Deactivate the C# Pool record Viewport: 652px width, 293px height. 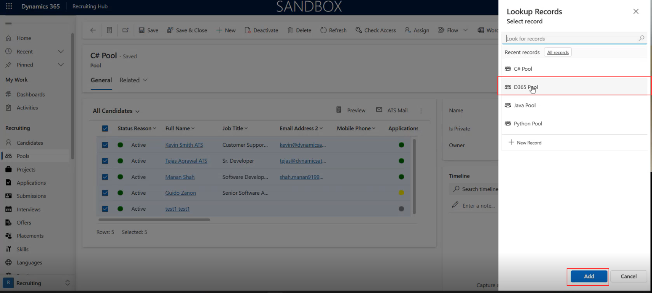point(261,30)
